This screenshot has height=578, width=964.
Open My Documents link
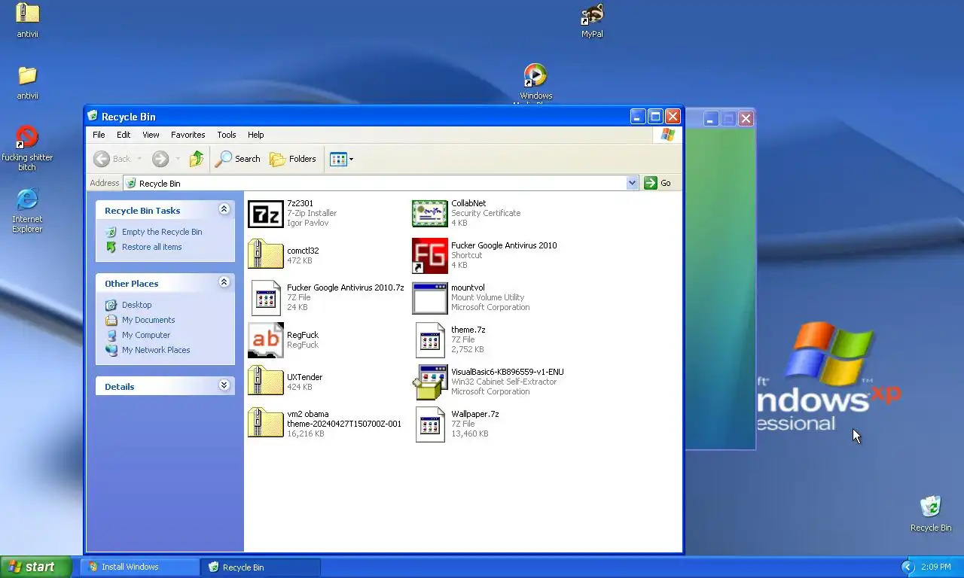coord(148,320)
